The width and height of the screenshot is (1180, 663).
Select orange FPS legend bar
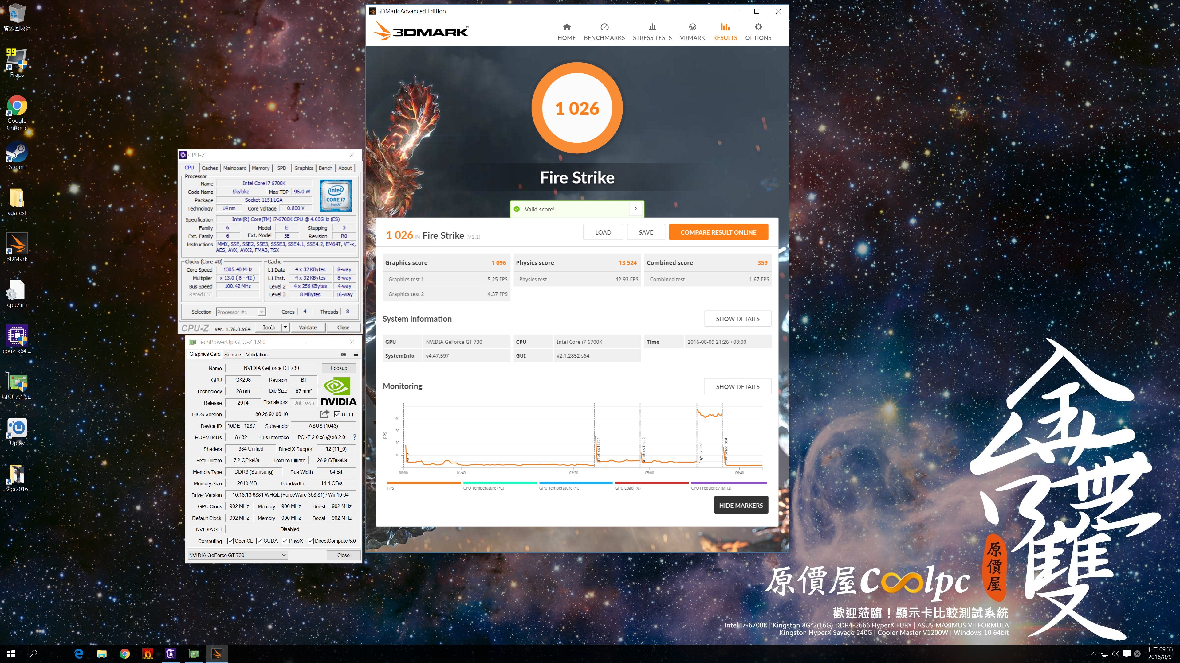pos(424,483)
